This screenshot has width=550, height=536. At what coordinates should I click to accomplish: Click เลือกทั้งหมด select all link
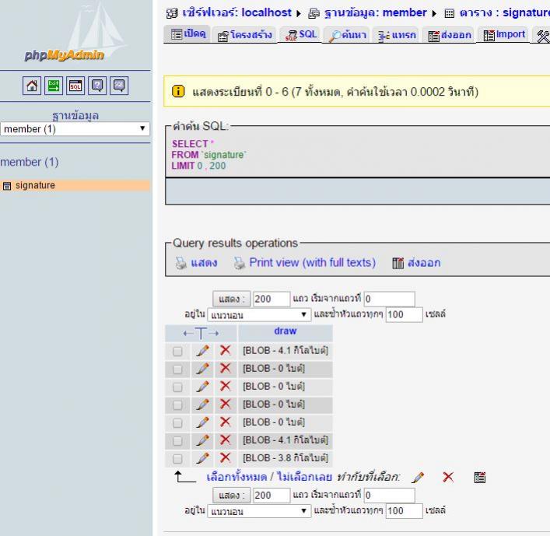click(236, 477)
